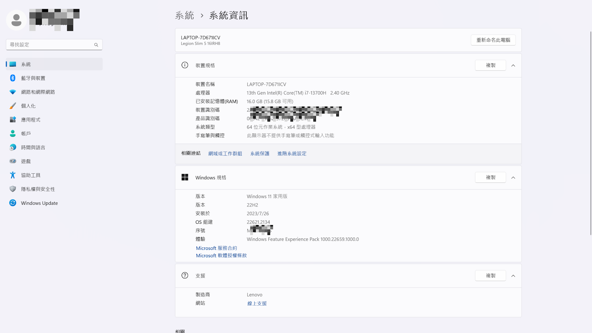Copy Windows specs with 複製 in Windows 規格
This screenshot has width=592, height=333.
[490, 177]
